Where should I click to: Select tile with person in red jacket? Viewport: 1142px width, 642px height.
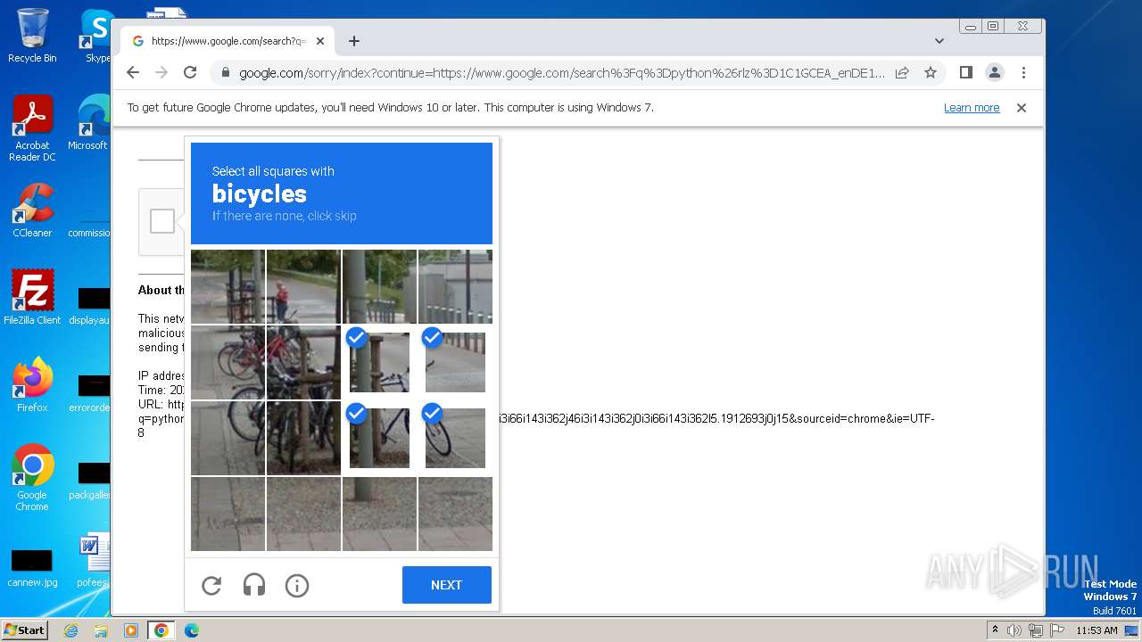(303, 286)
